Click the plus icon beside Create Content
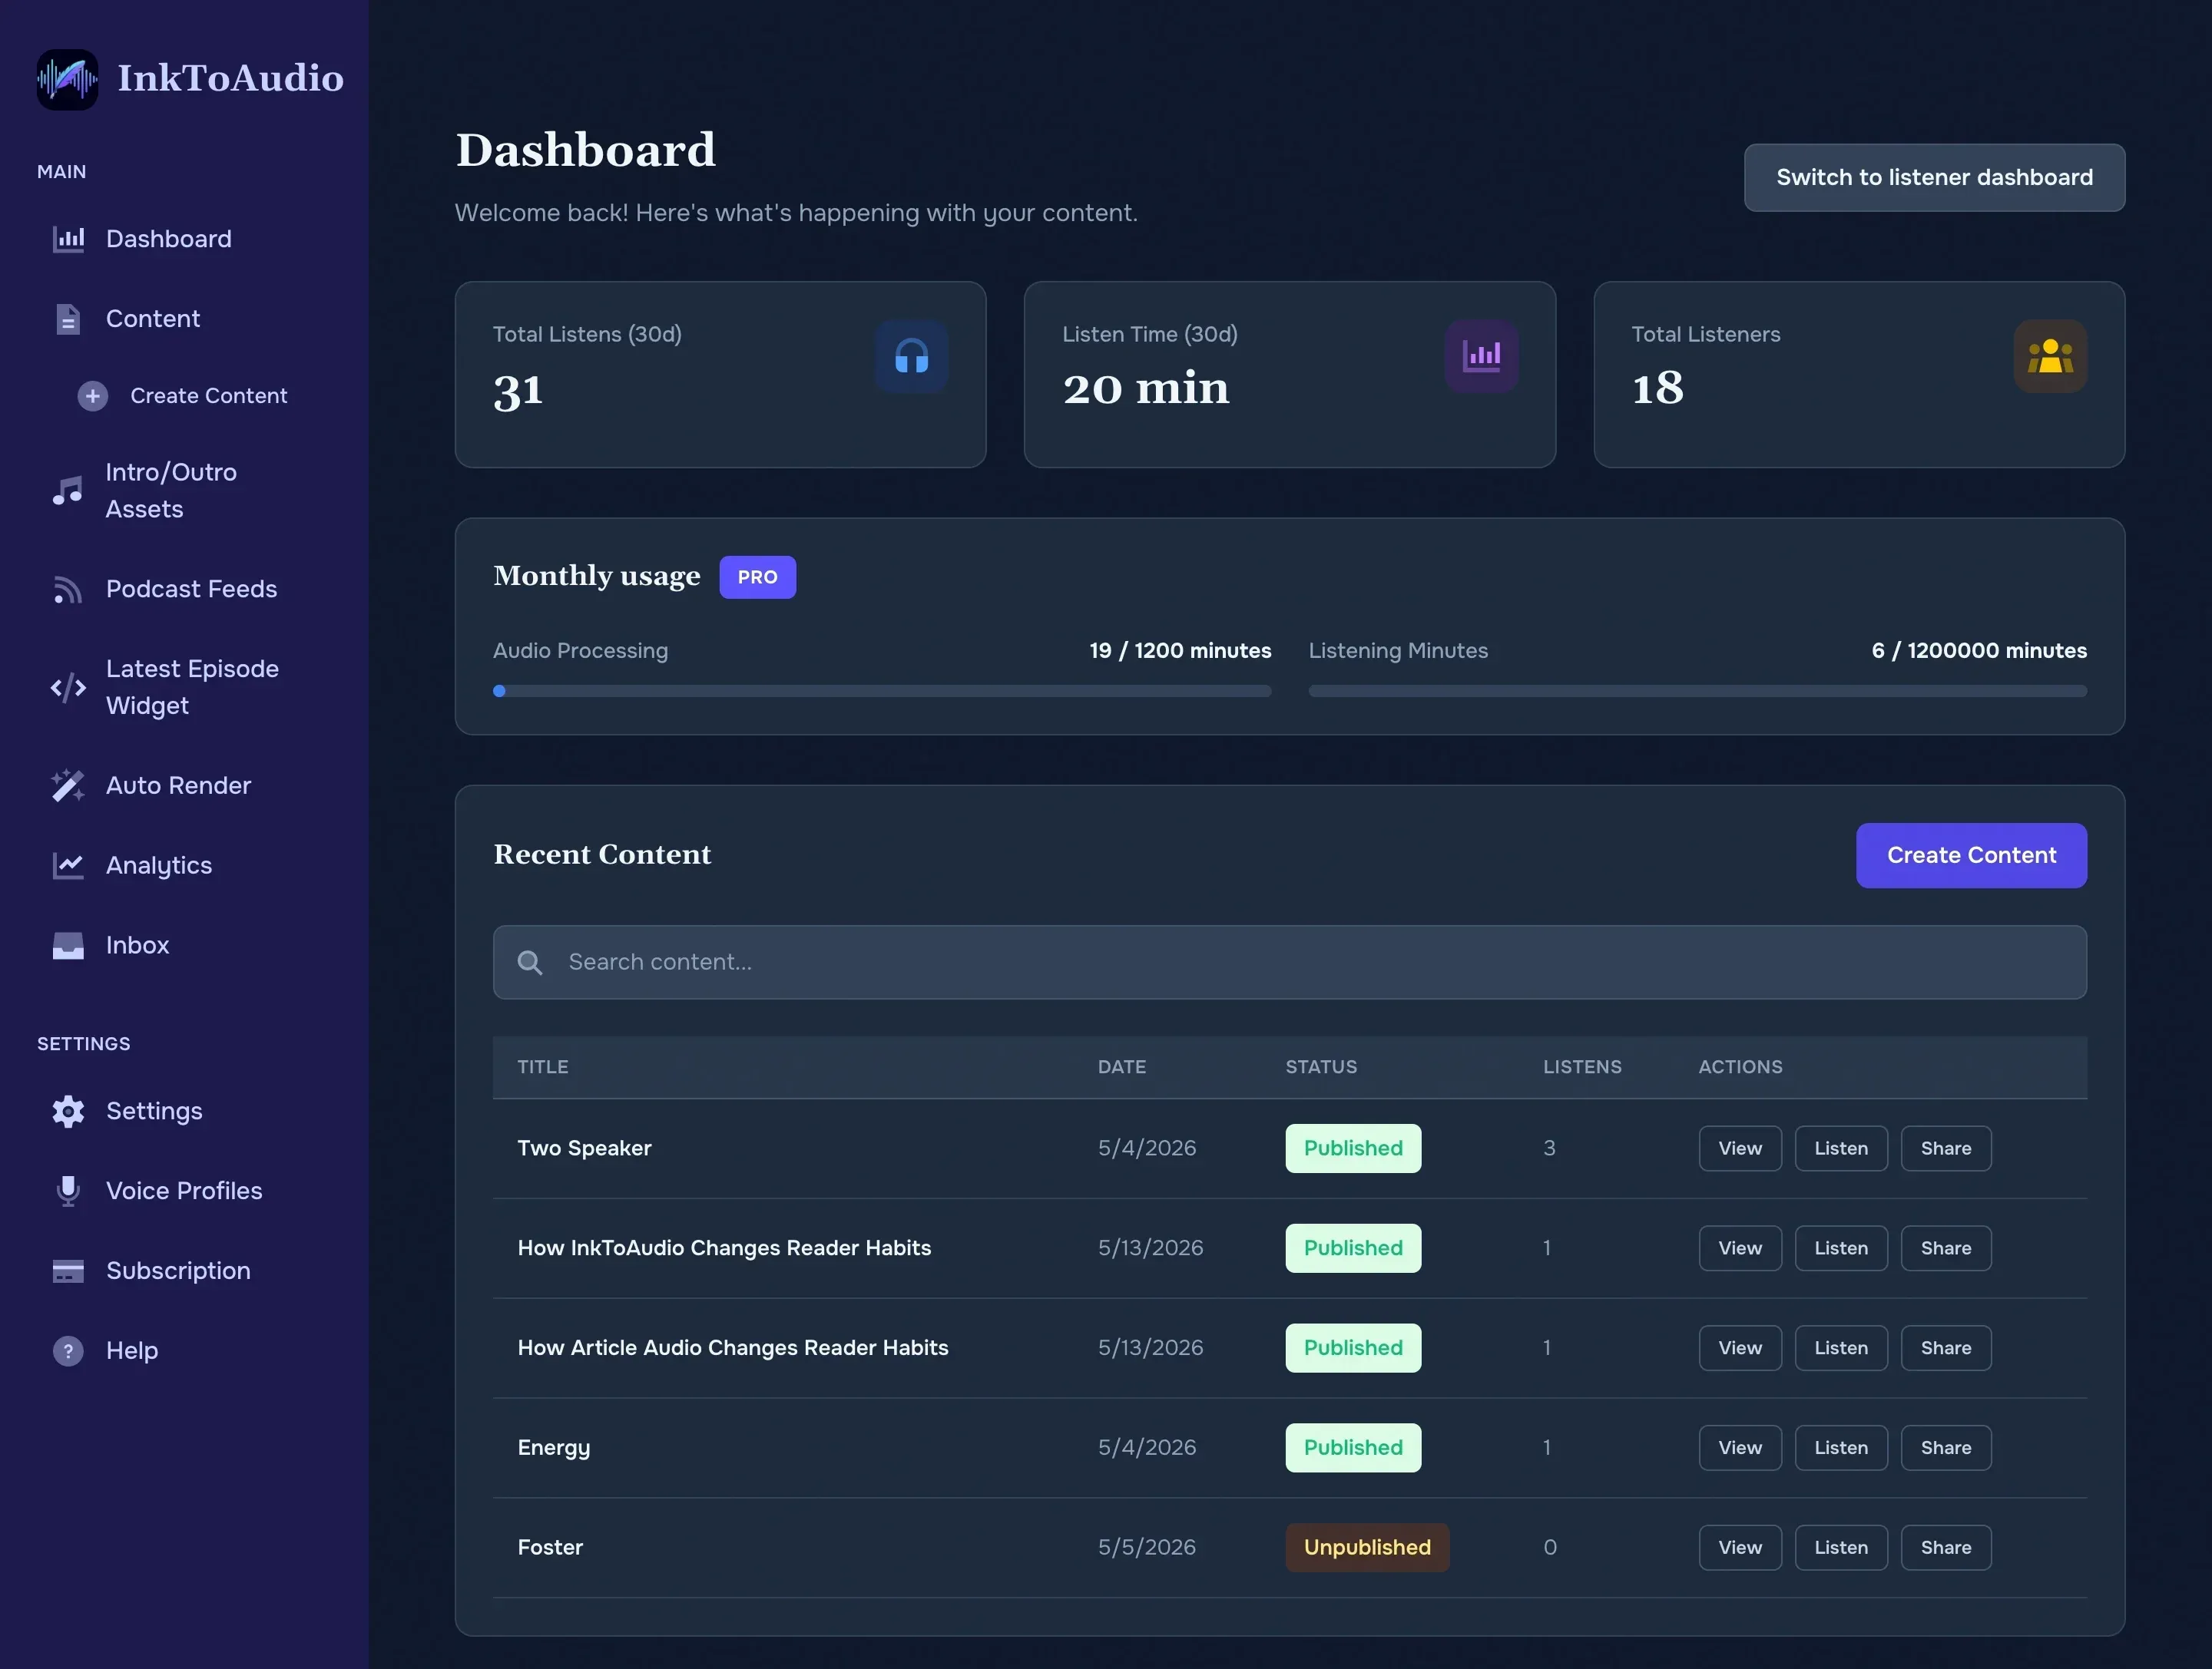This screenshot has height=1669, width=2212. pyautogui.click(x=93, y=396)
